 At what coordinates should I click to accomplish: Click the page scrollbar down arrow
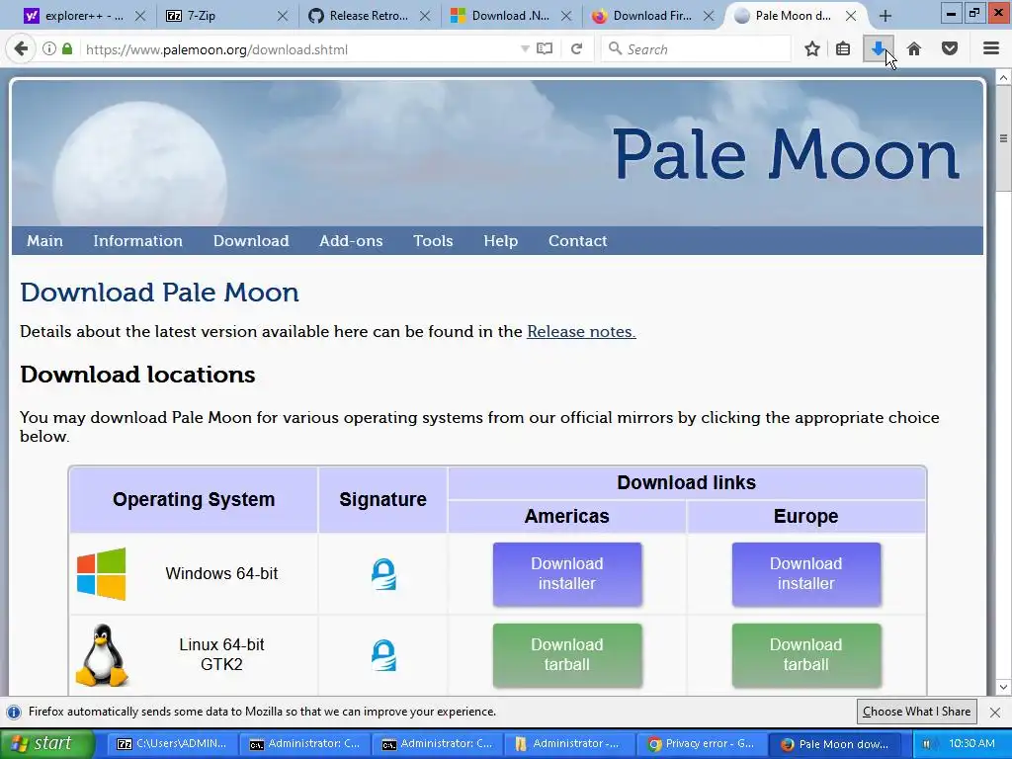pos(1004,687)
